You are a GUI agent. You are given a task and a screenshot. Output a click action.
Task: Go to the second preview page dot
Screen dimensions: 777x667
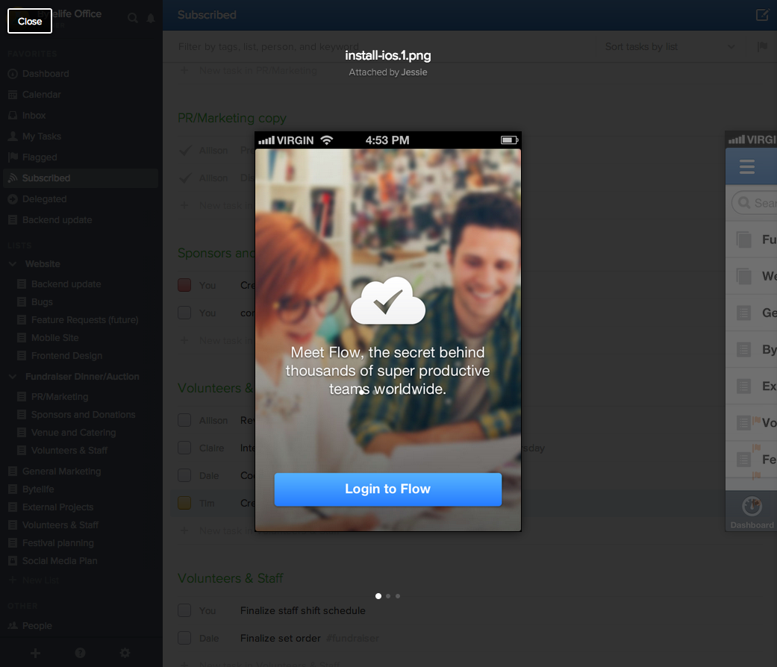388,596
